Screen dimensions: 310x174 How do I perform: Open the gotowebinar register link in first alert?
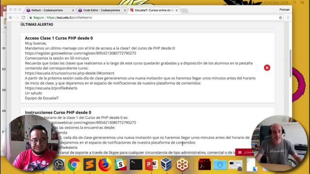click(80, 53)
